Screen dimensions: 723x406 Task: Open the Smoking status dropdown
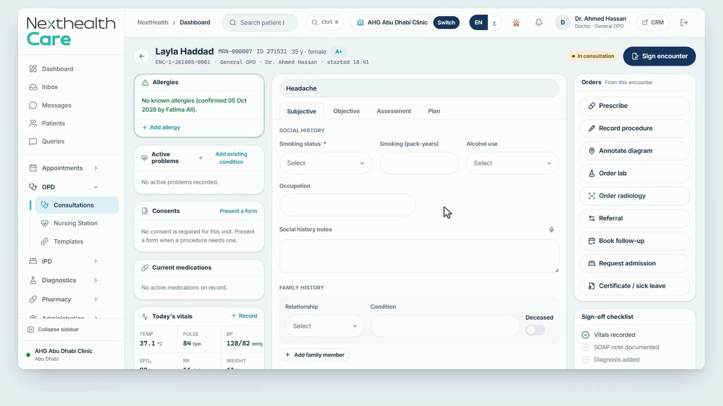point(326,163)
